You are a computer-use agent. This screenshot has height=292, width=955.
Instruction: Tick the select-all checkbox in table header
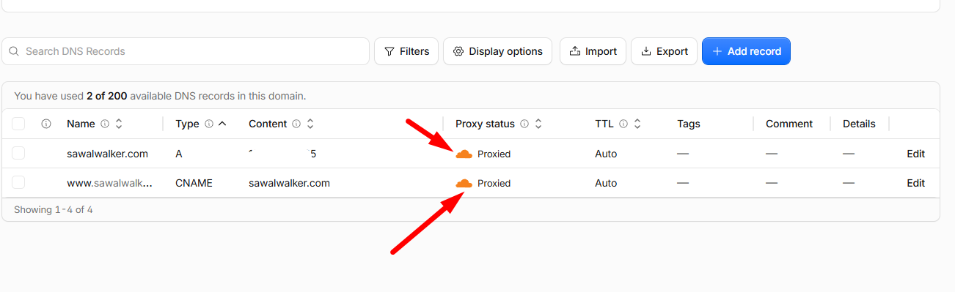19,124
